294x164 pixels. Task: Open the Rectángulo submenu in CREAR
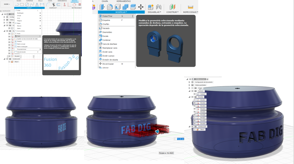28,13
